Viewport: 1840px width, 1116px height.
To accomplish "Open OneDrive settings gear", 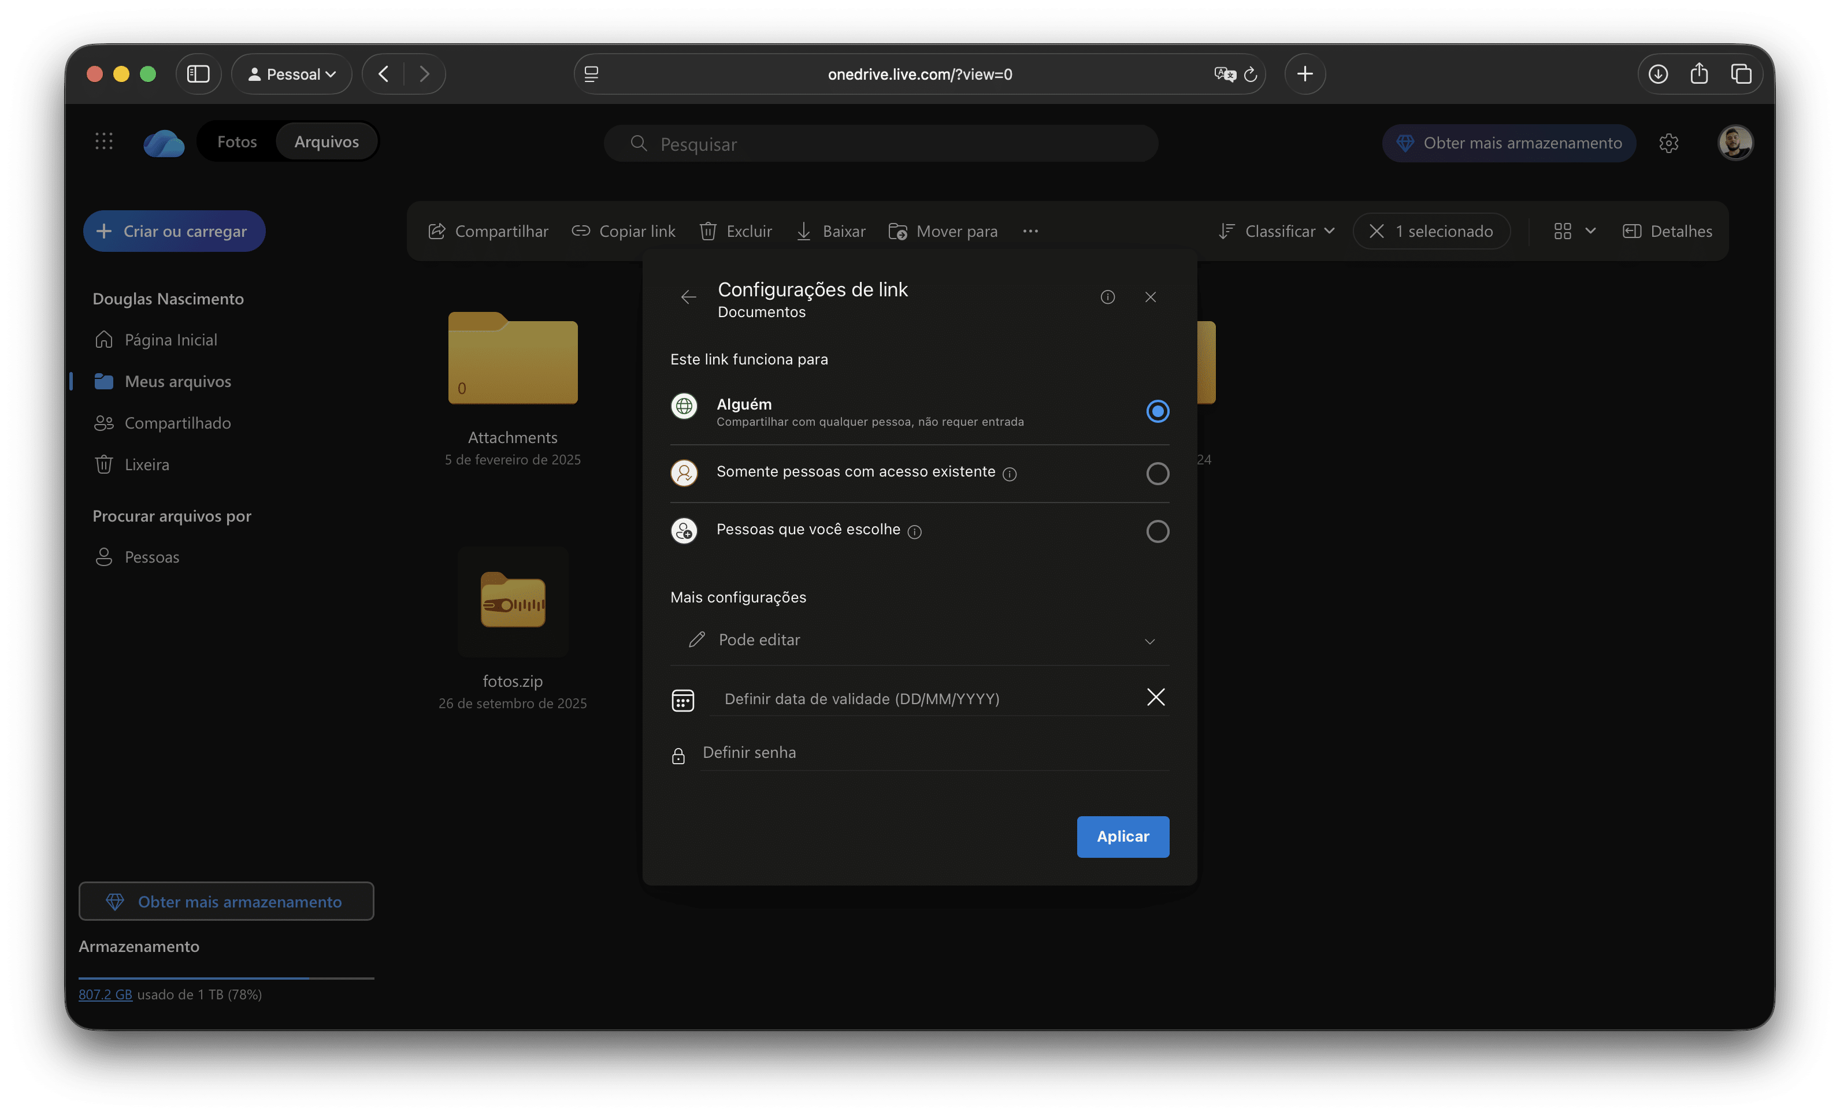I will 1668,143.
